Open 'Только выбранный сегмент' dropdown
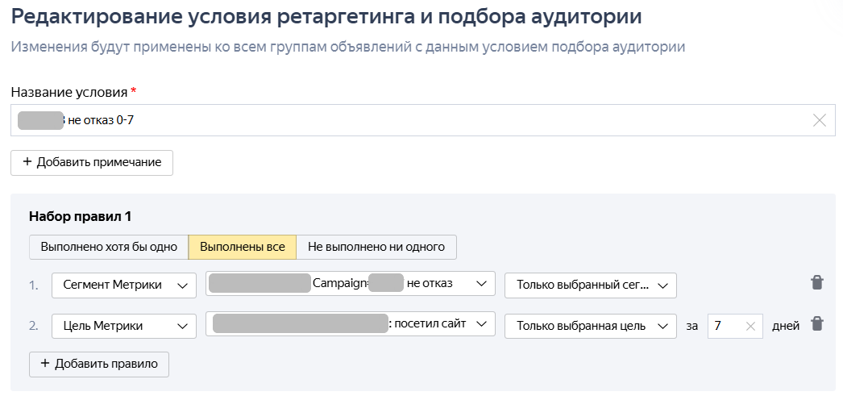843x400 pixels. pyautogui.click(x=591, y=285)
